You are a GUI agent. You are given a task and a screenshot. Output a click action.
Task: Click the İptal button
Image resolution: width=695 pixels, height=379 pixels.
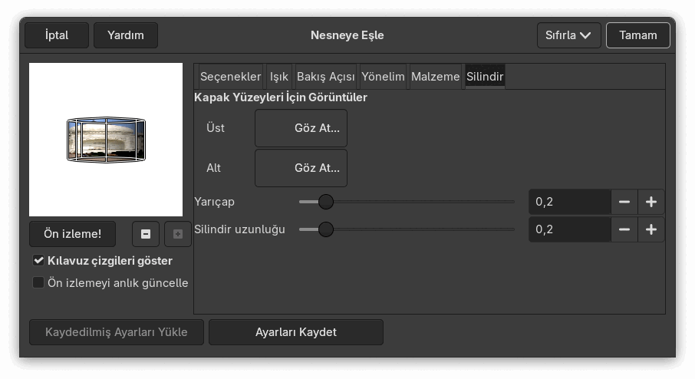57,35
